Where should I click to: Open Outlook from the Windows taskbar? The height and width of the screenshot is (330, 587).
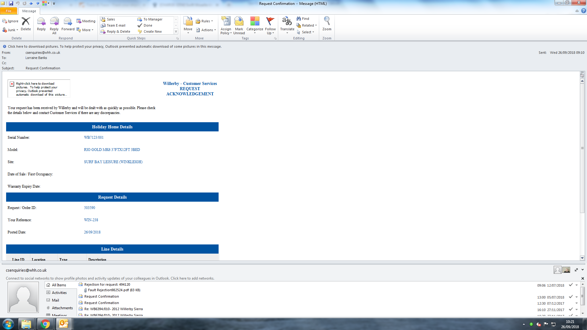[64, 324]
